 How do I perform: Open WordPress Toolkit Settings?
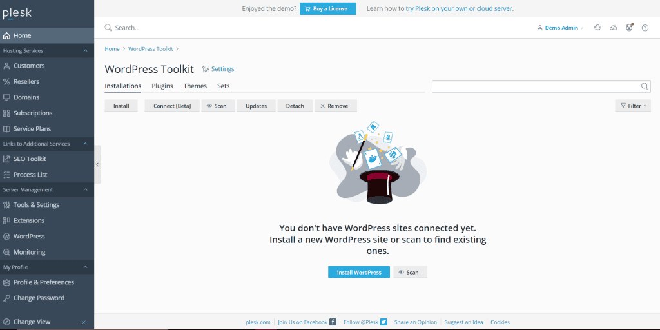coord(218,69)
